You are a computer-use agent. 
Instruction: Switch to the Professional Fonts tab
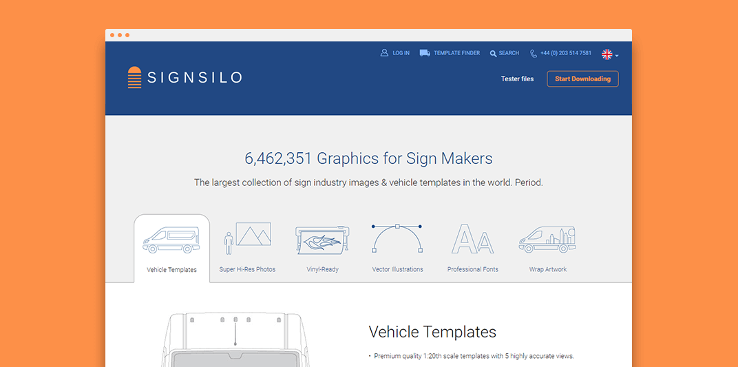[472, 270]
